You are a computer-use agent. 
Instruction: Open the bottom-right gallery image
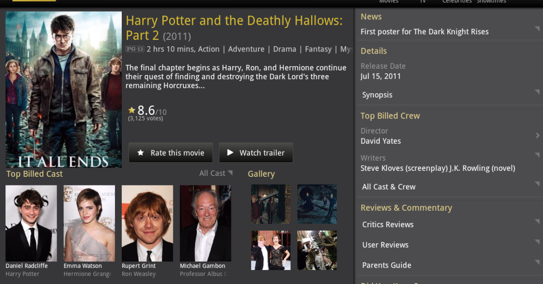tap(317, 250)
